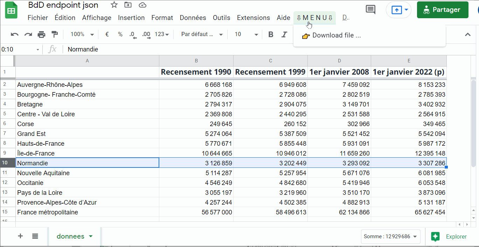The width and height of the screenshot is (479, 247).
Task: Open the Insertion menu
Action: click(131, 18)
